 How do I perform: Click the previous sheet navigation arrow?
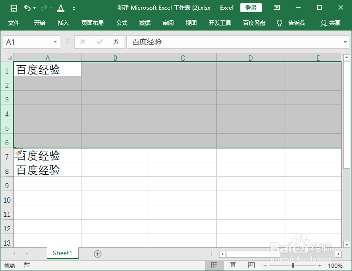click(x=14, y=253)
